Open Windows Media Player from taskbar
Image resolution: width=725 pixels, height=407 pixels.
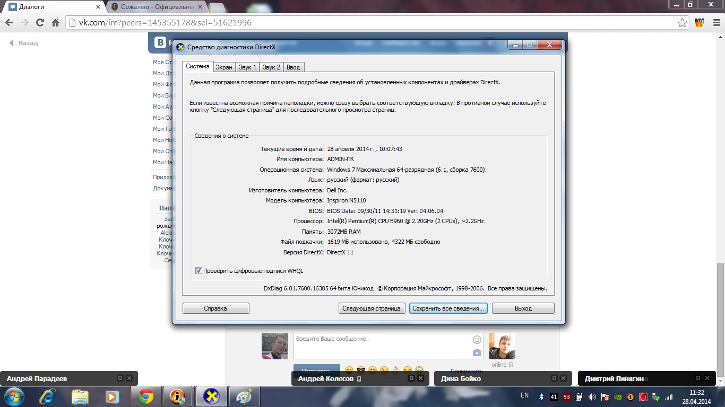(113, 396)
